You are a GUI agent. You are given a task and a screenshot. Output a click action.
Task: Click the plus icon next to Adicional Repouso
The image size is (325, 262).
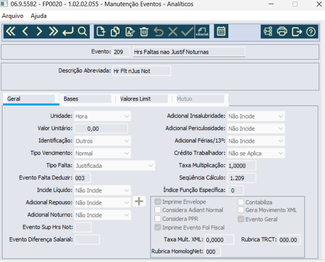tap(139, 201)
